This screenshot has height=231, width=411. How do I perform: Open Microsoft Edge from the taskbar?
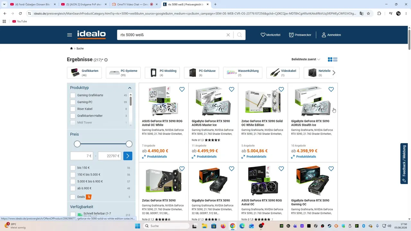[242, 226]
